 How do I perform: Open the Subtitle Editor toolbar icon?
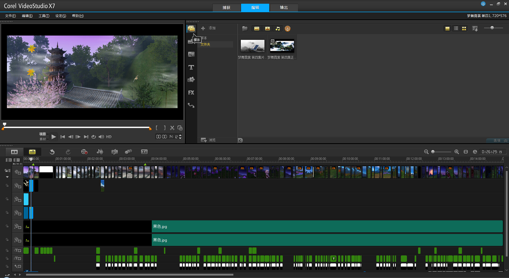point(144,152)
